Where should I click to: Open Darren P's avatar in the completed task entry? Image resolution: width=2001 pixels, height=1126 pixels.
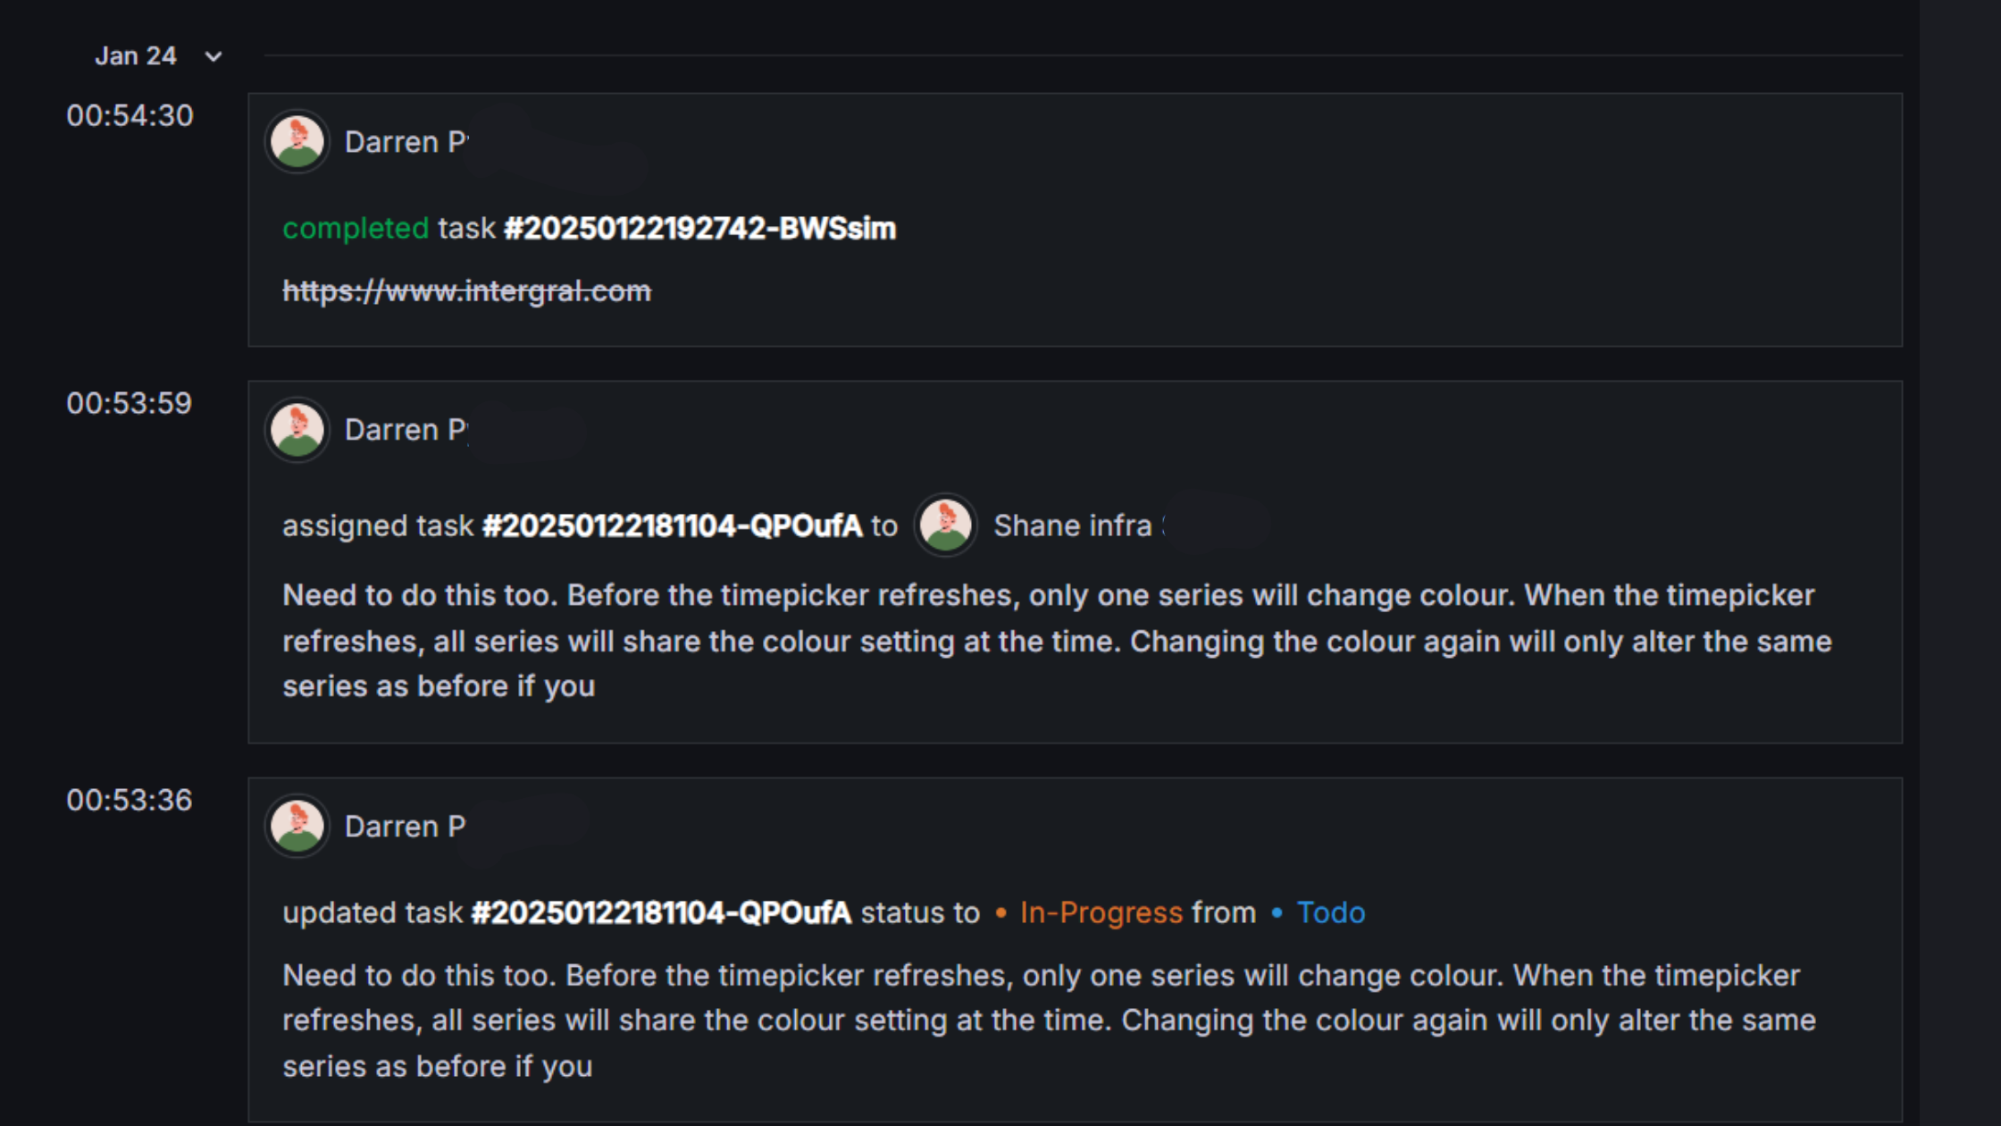pyautogui.click(x=297, y=140)
